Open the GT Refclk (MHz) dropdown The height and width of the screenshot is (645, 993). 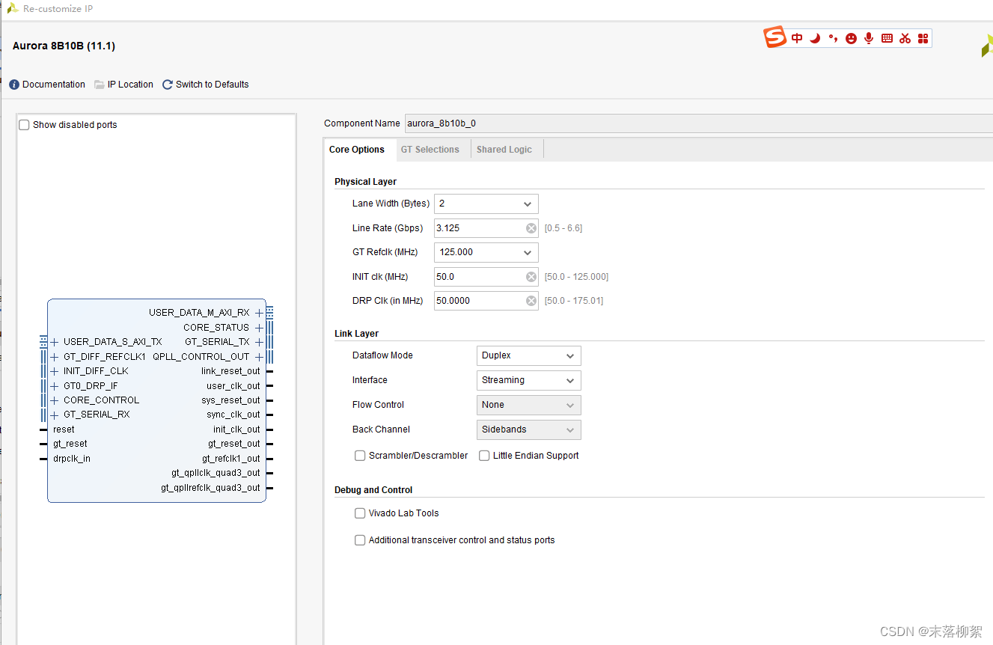coord(486,252)
